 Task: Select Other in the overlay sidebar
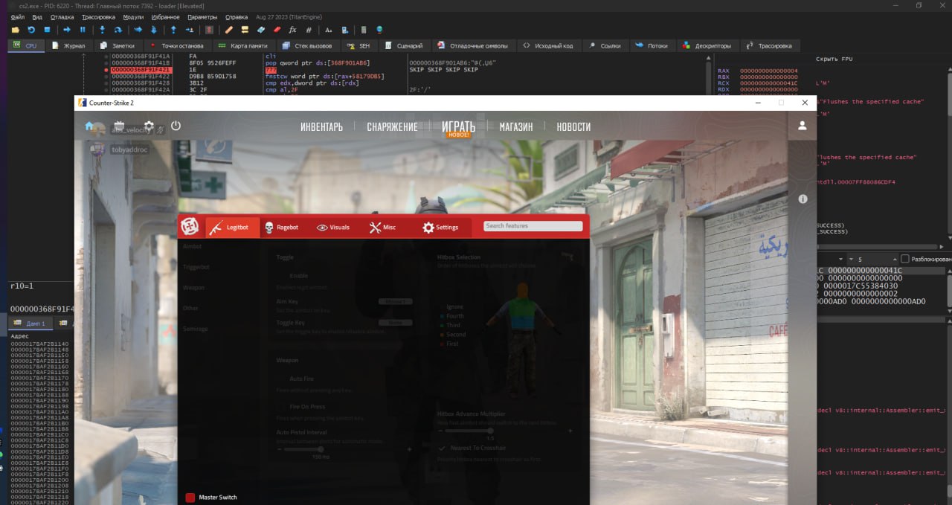(190, 308)
